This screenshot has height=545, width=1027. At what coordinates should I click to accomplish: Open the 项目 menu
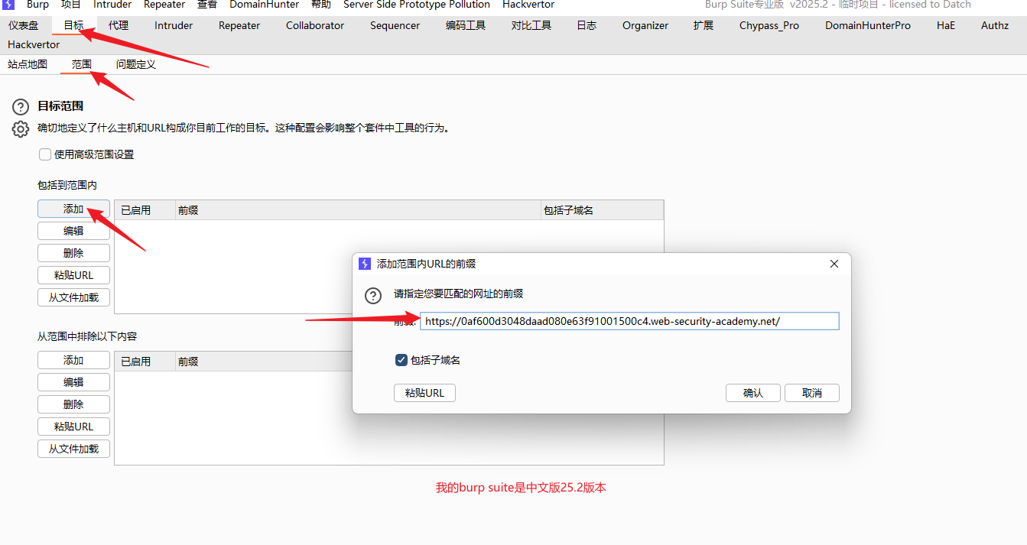tap(71, 5)
